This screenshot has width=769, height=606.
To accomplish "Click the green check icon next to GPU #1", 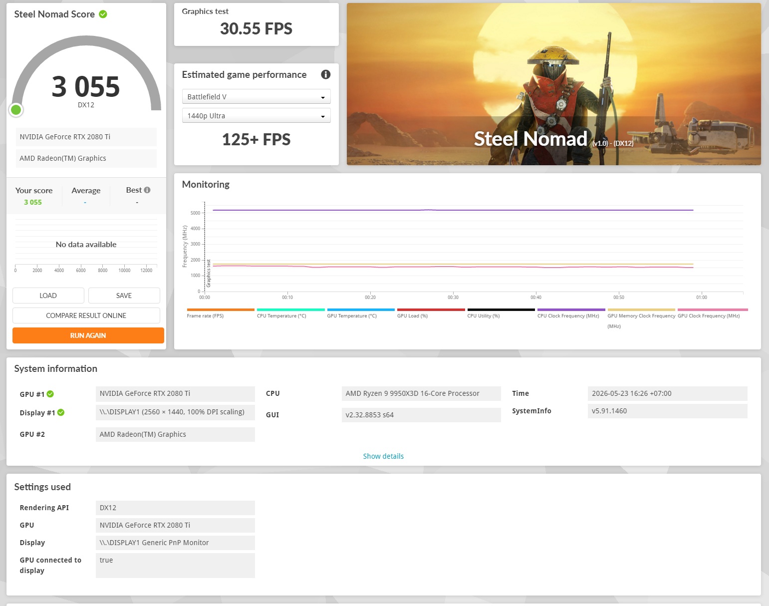I will 50,394.
